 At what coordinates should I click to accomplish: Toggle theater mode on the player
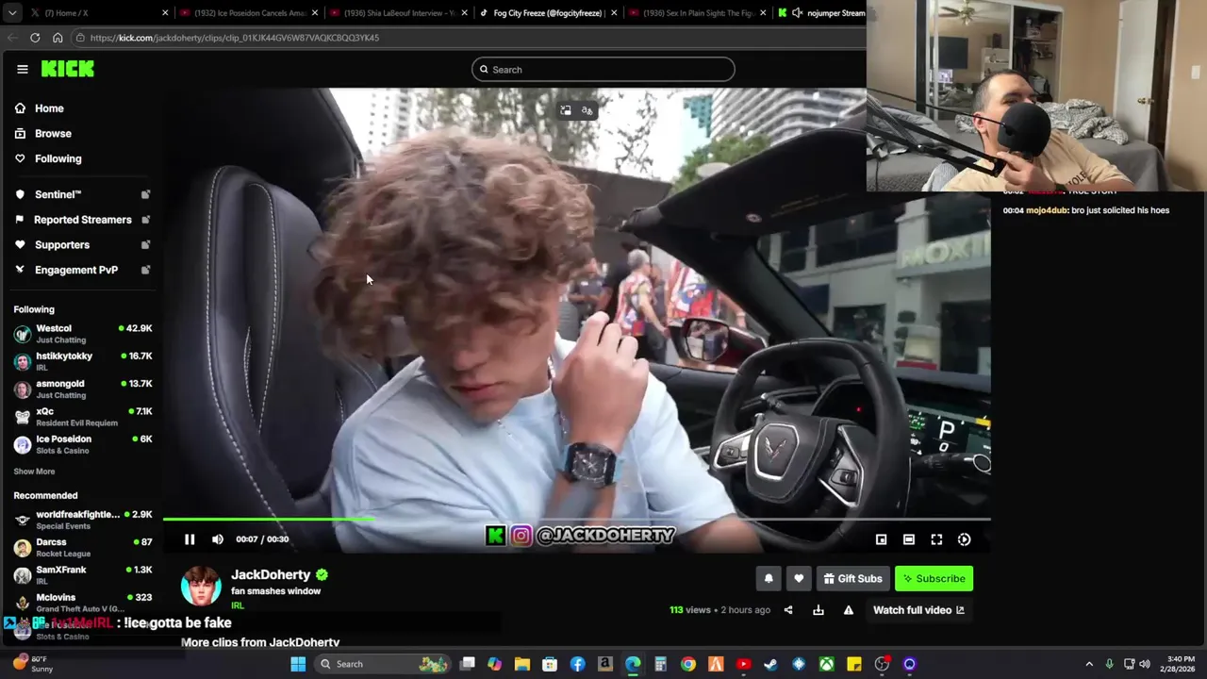[909, 539]
